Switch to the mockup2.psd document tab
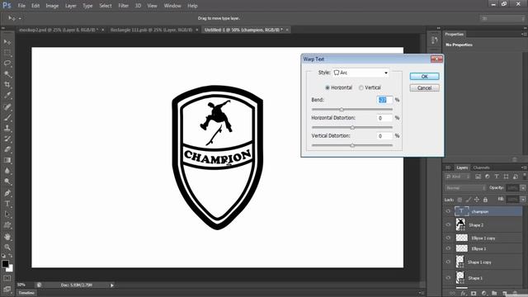The width and height of the screenshot is (528, 297). click(x=59, y=30)
